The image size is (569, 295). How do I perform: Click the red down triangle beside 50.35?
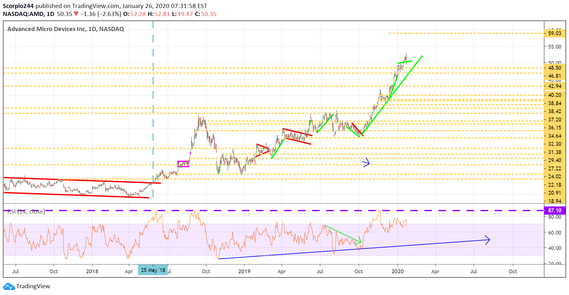coord(76,14)
